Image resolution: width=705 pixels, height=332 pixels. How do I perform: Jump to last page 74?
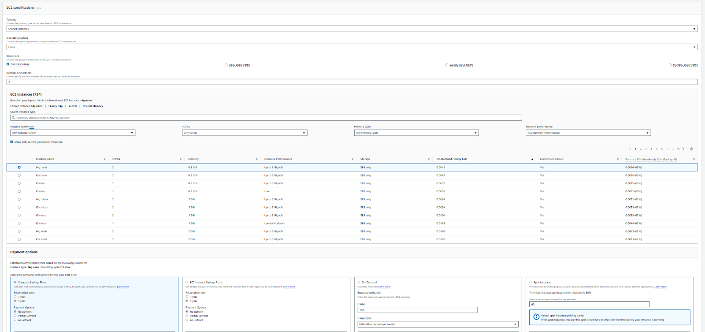tap(678, 149)
